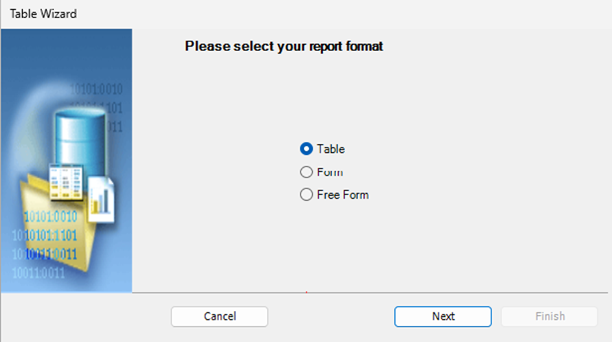Click the greyed-out Finish button
The height and width of the screenshot is (342, 612).
(550, 316)
